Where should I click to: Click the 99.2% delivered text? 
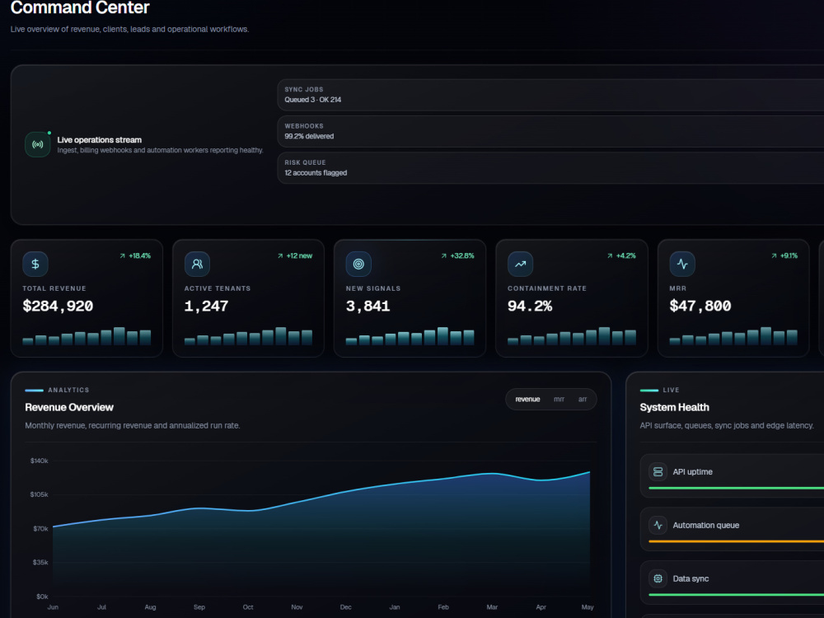click(x=309, y=136)
